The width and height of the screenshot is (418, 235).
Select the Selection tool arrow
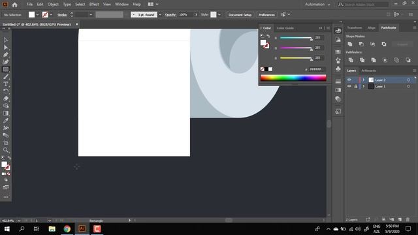pos(6,40)
